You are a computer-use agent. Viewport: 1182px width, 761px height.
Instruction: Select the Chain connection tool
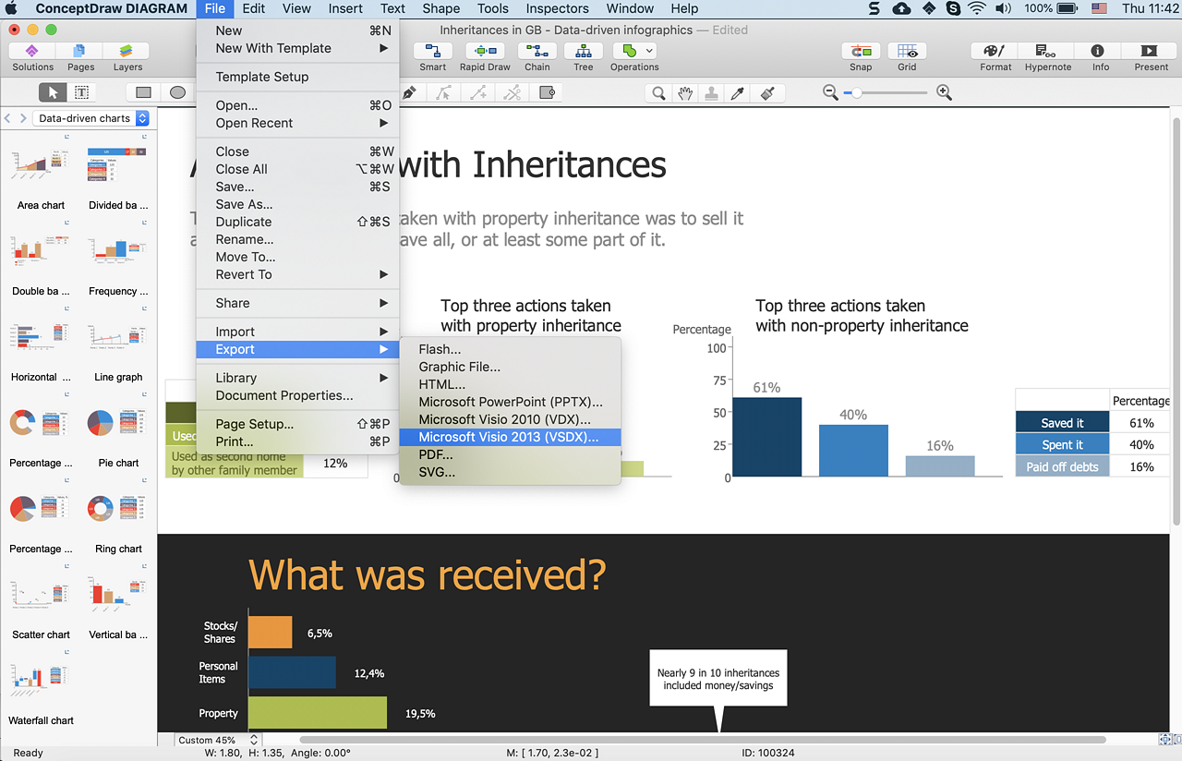(537, 57)
